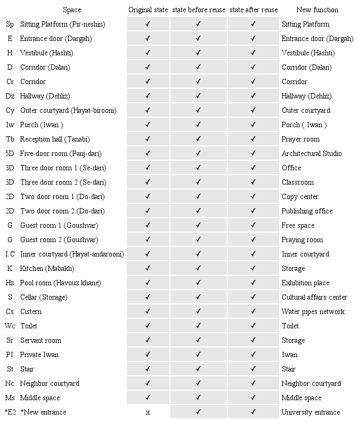The image size is (358, 421).
Task: Click state after reuse checkmark for Reception hall
Action: (x=253, y=139)
